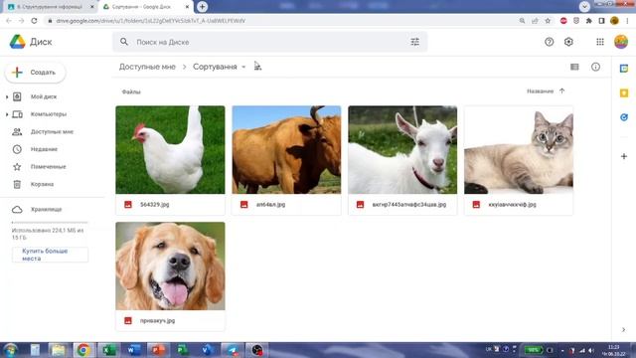636x358 pixels.
Task: Close the Сортування browser tab
Action: tap(187, 7)
